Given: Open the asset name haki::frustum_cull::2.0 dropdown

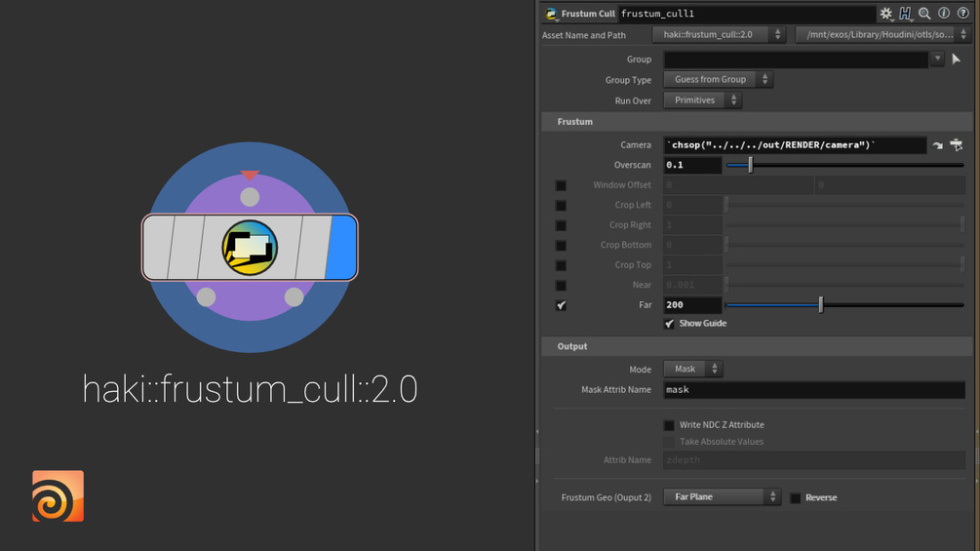Looking at the screenshot, I should 719,34.
